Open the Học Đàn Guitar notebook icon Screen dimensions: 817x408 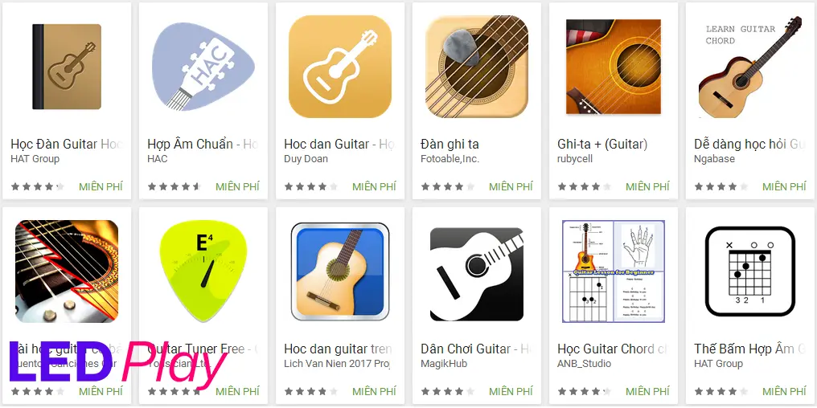(67, 67)
